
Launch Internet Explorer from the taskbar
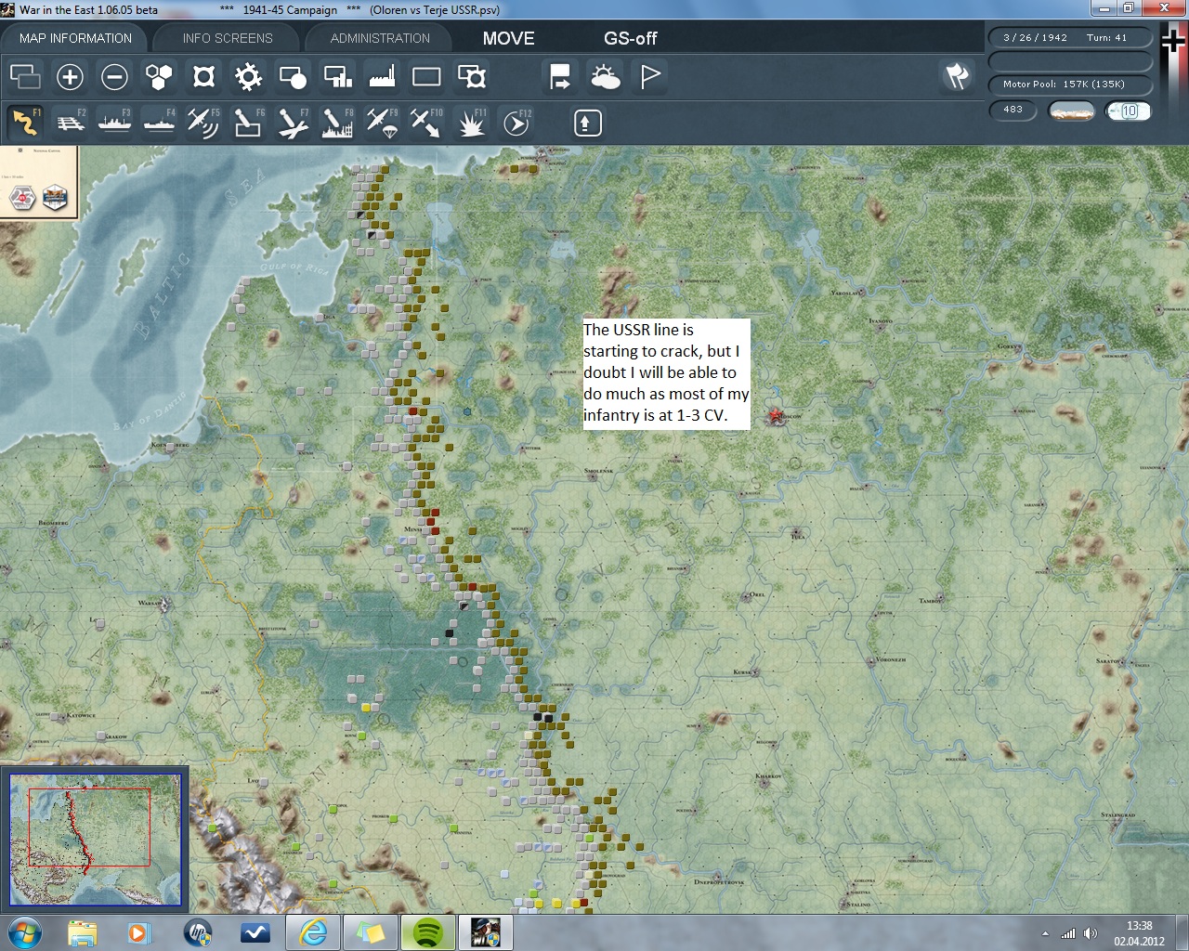(313, 932)
